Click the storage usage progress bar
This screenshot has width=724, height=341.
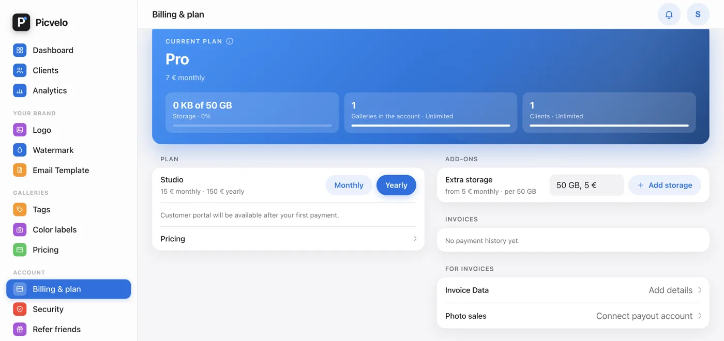(x=252, y=126)
